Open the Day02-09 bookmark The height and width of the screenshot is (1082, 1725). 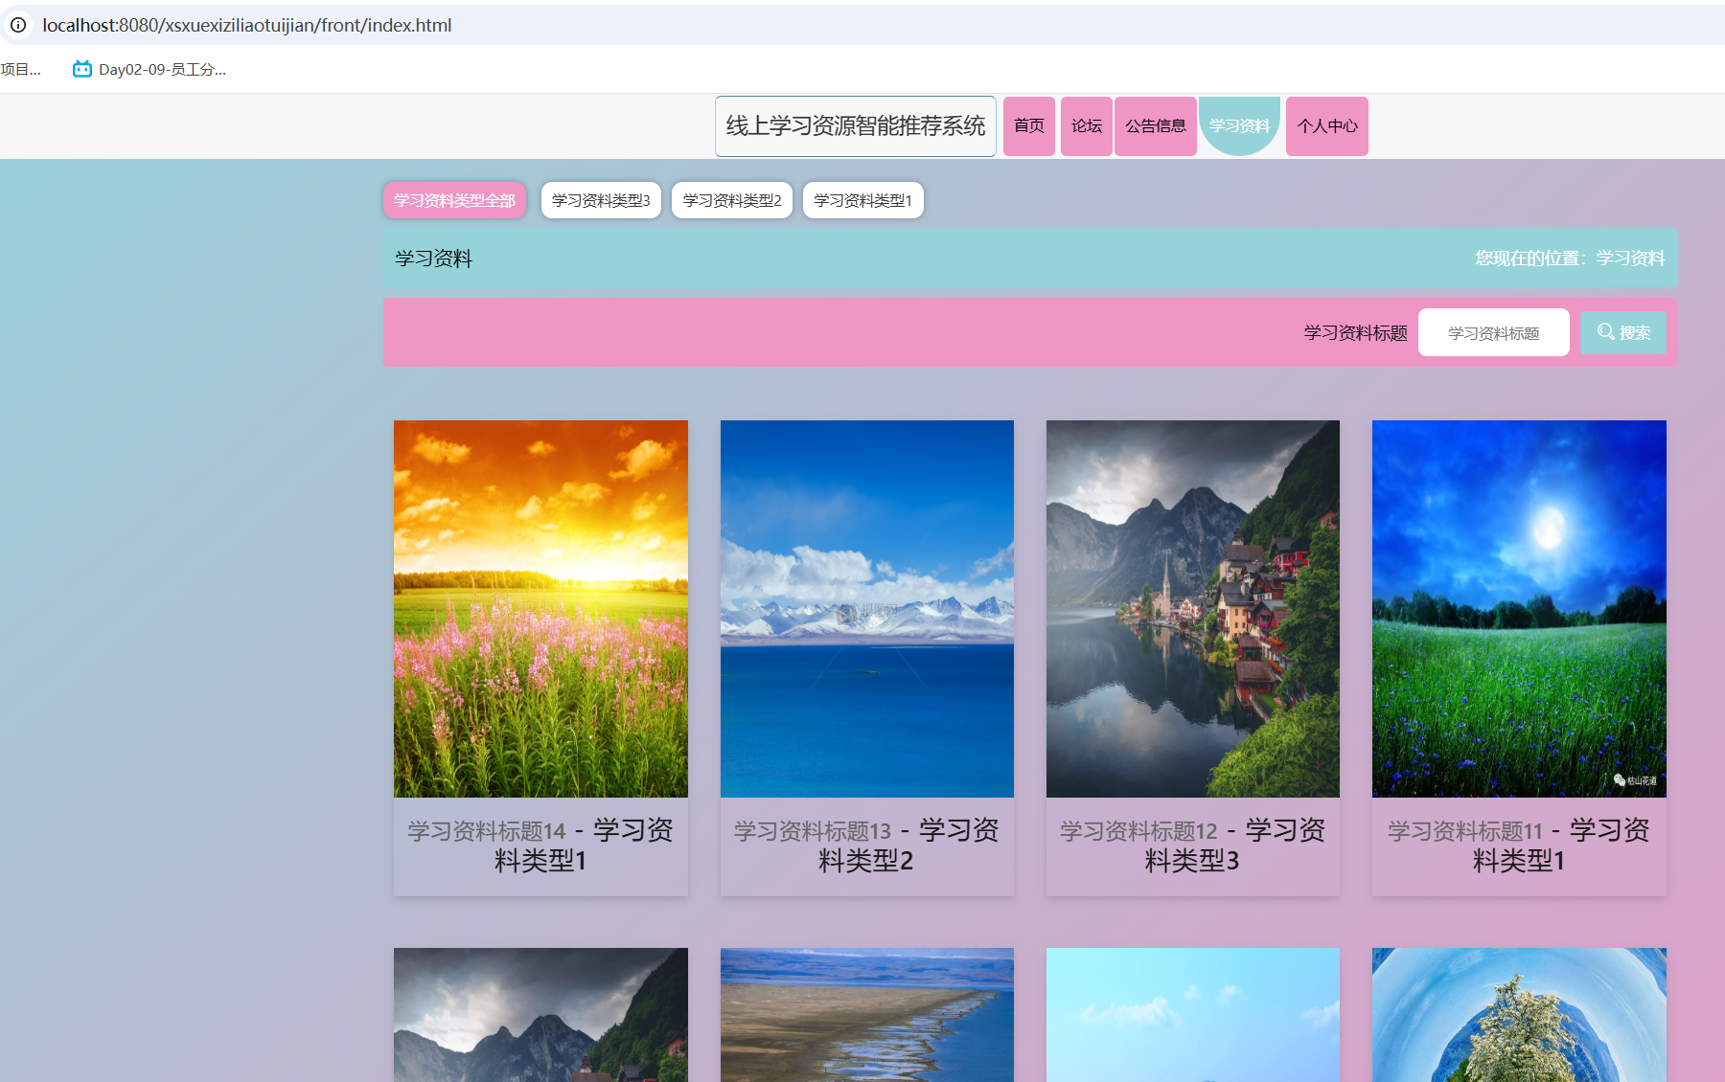(149, 69)
